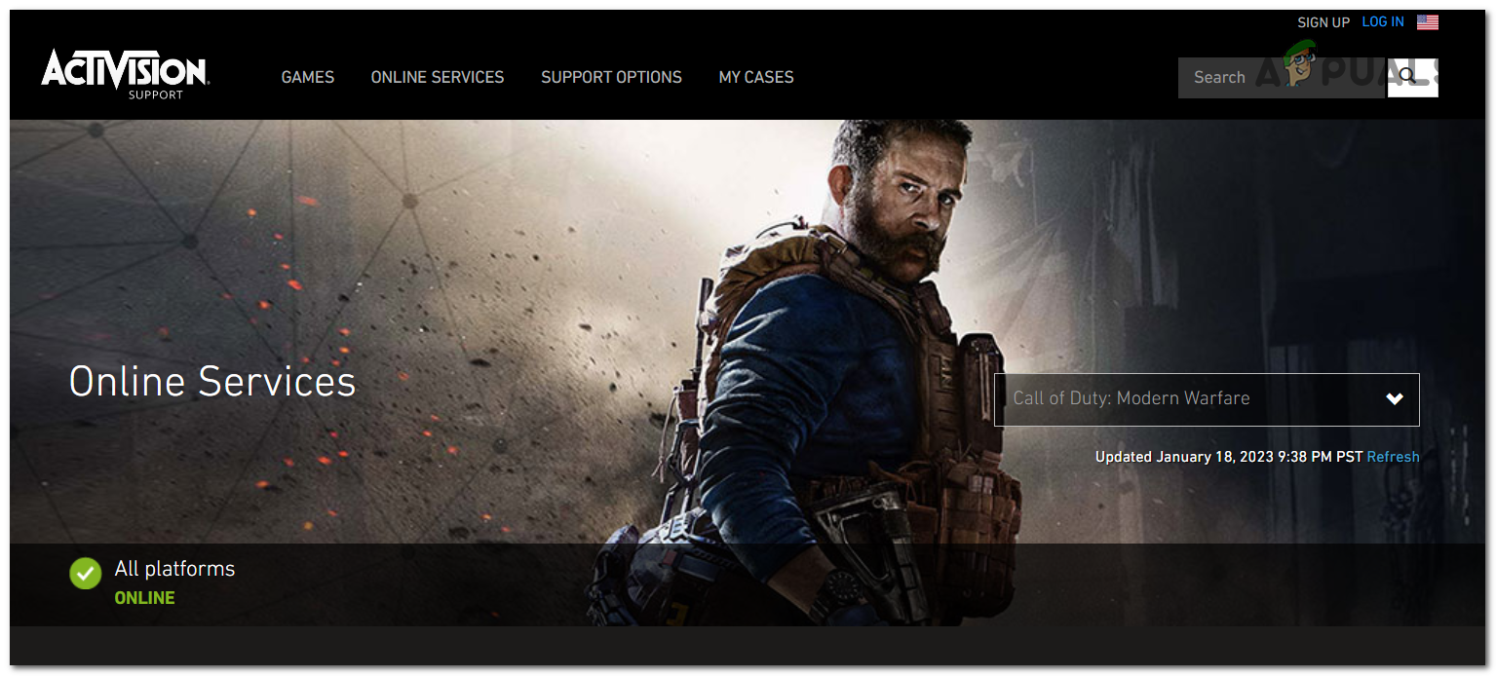Click the ONLINE status label
This screenshot has height=676, width=1496.
click(x=144, y=597)
